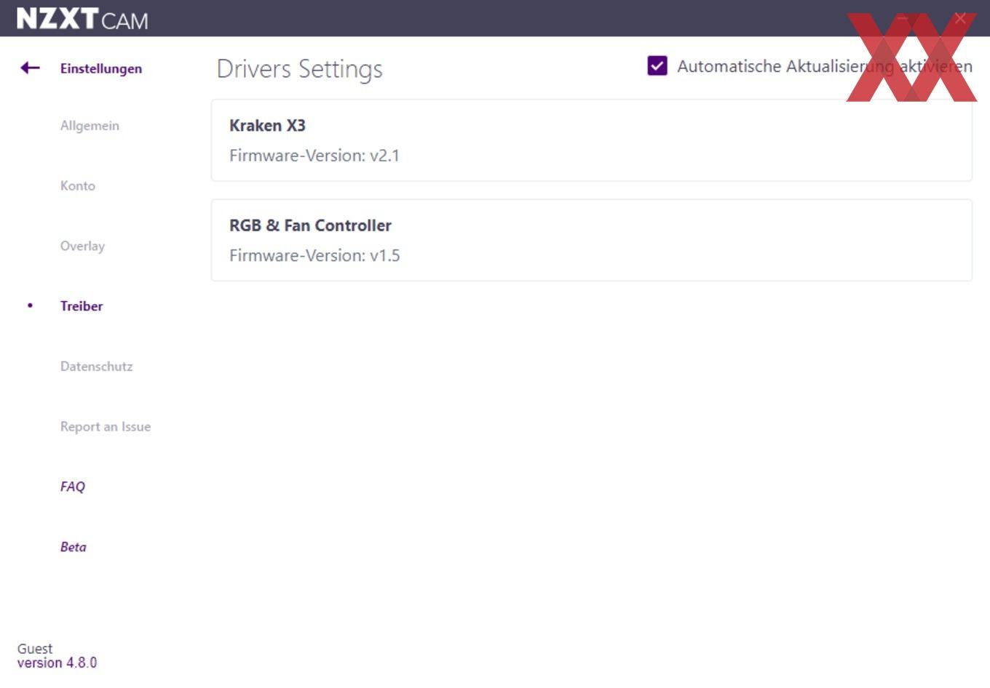Screen dimensions: 990x688
Task: Select the RGB & Fan Controller card
Action: point(592,240)
